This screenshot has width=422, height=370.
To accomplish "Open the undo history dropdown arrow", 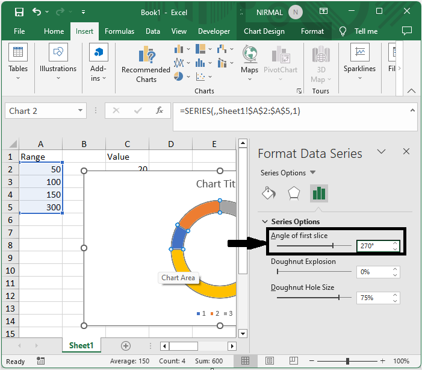I will pyautogui.click(x=47, y=12).
